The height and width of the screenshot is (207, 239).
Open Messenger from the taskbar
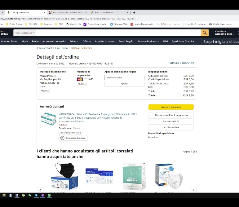pos(43,195)
